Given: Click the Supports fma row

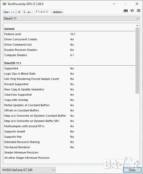Looking at the screenshot, I should click(69, 137).
